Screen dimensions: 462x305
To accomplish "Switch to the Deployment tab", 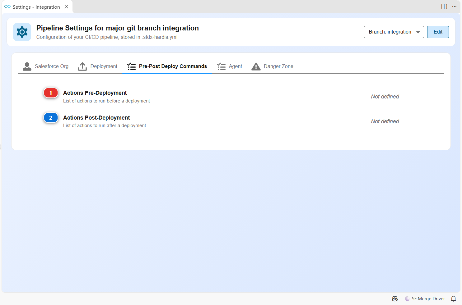I will tap(98, 66).
